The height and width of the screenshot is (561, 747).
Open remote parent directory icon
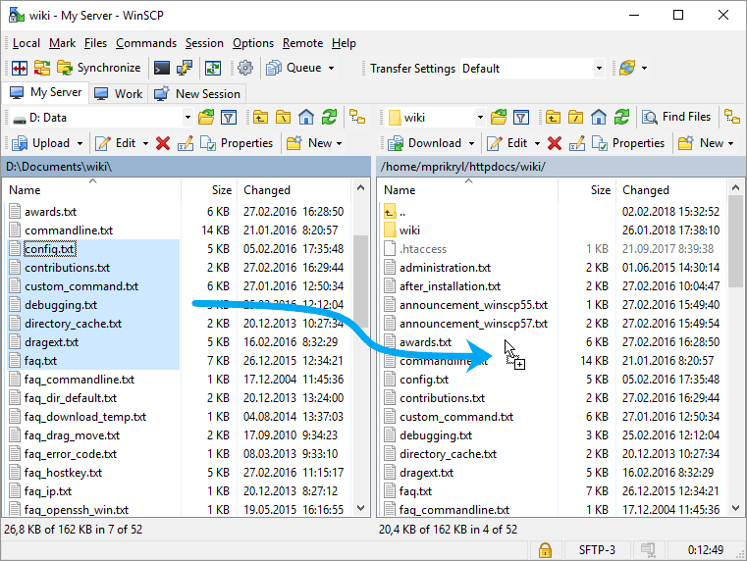click(x=551, y=118)
